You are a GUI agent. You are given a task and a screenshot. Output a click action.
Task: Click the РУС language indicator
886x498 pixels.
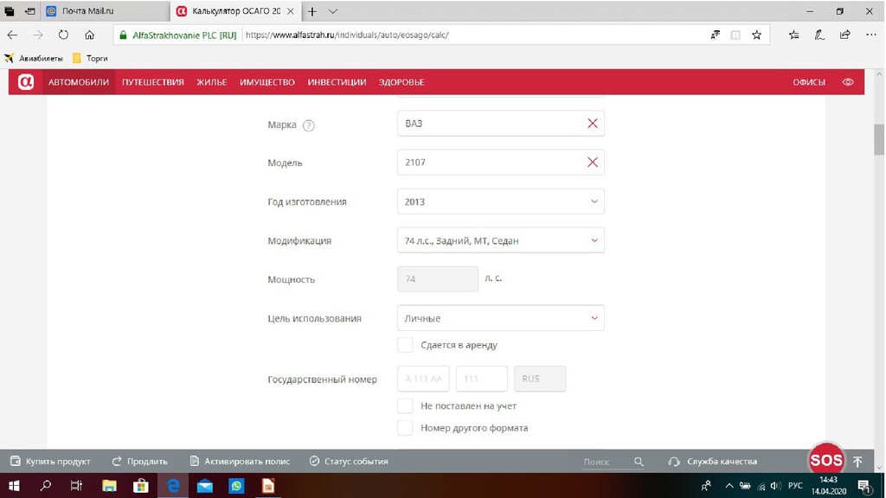tap(795, 486)
